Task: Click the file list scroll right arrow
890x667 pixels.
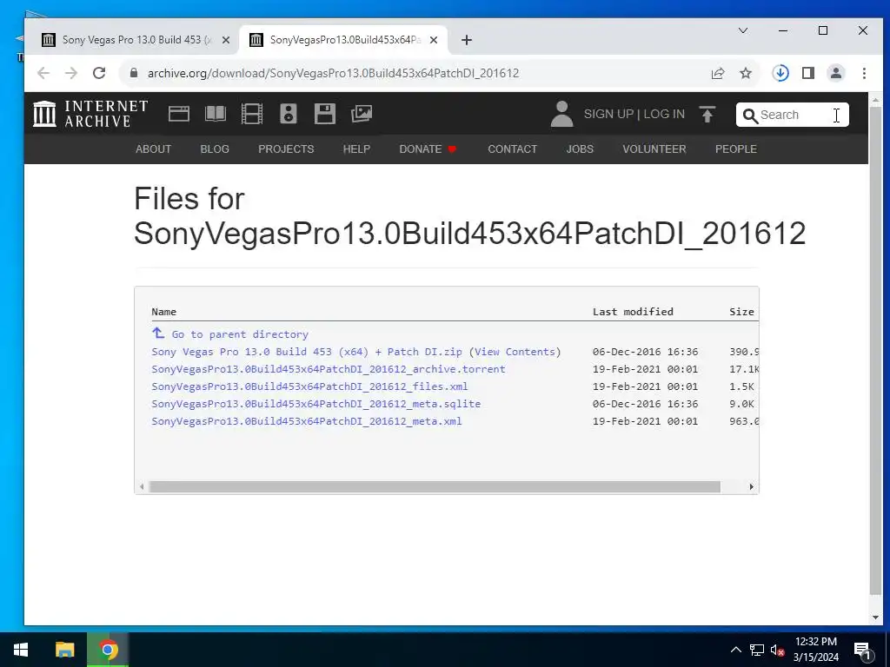Action: coord(752,486)
